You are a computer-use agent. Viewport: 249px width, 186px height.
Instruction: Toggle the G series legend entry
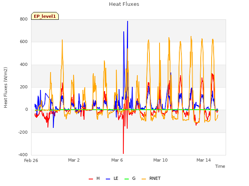tap(130, 178)
